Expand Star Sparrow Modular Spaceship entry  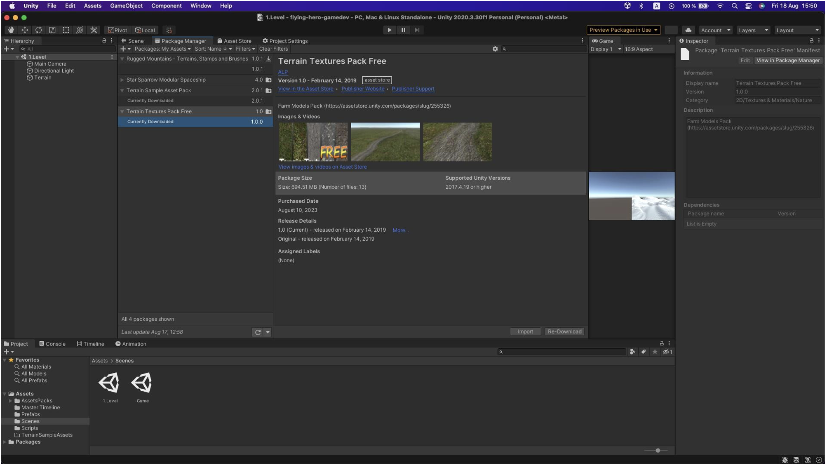coord(122,80)
